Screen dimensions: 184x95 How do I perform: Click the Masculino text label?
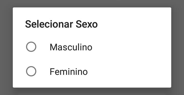pyautogui.click(x=71, y=47)
